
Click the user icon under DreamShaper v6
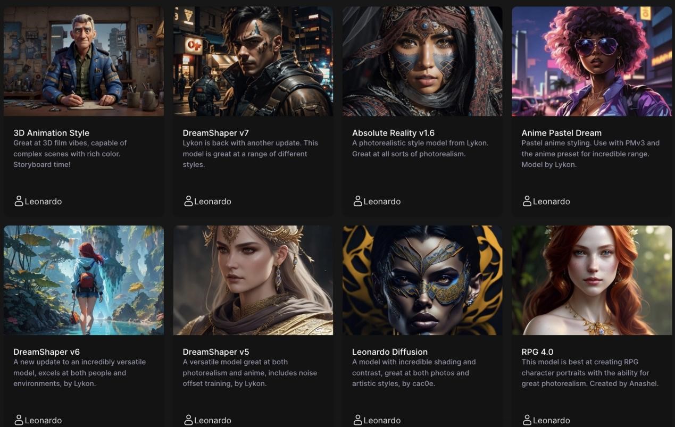[19, 420]
